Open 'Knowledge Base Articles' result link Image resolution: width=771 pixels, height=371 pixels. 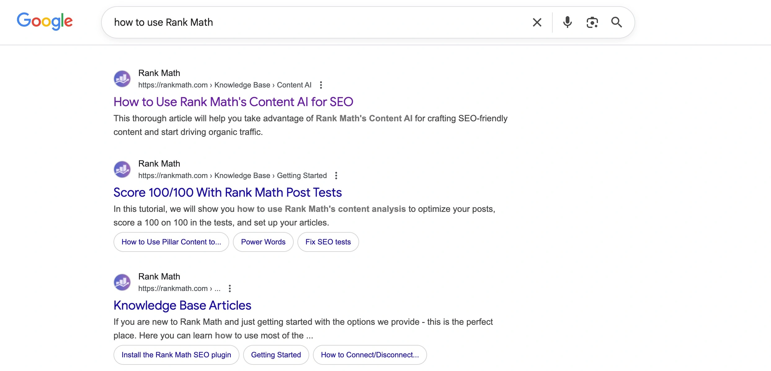click(182, 305)
